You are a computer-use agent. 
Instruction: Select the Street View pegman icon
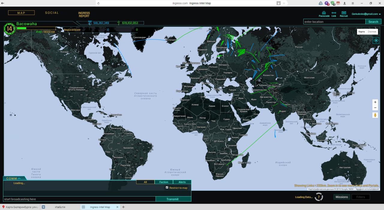pos(375,115)
